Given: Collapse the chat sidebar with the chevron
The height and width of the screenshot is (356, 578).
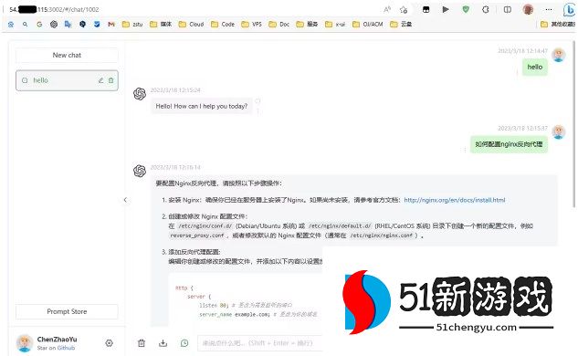Looking at the screenshot, I should pos(125,200).
